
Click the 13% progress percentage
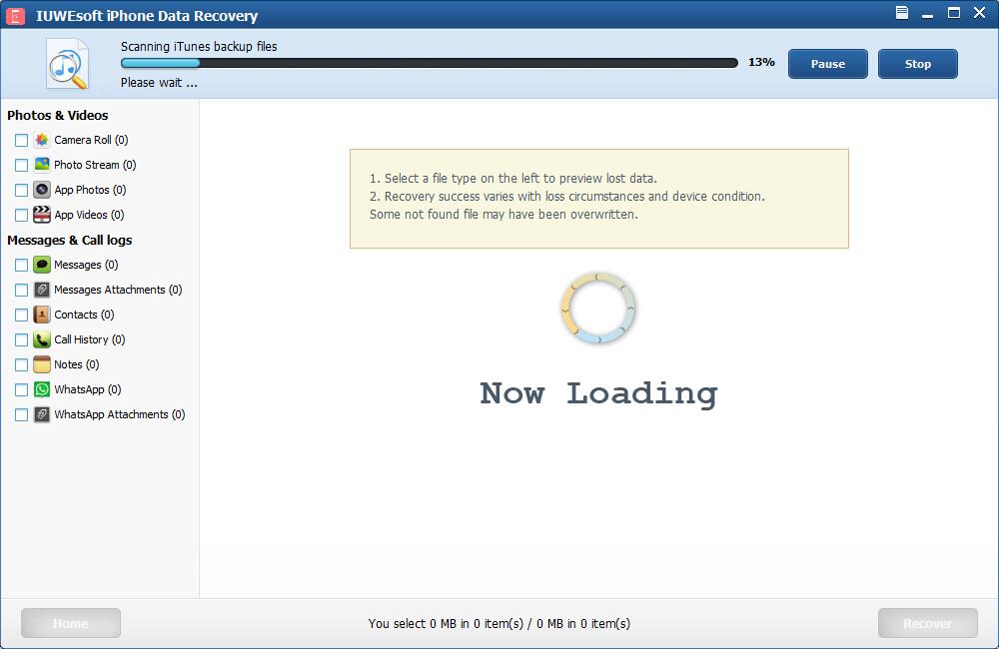tap(761, 62)
